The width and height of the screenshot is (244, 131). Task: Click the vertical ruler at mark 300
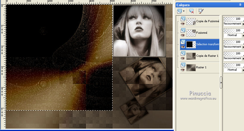2,71
